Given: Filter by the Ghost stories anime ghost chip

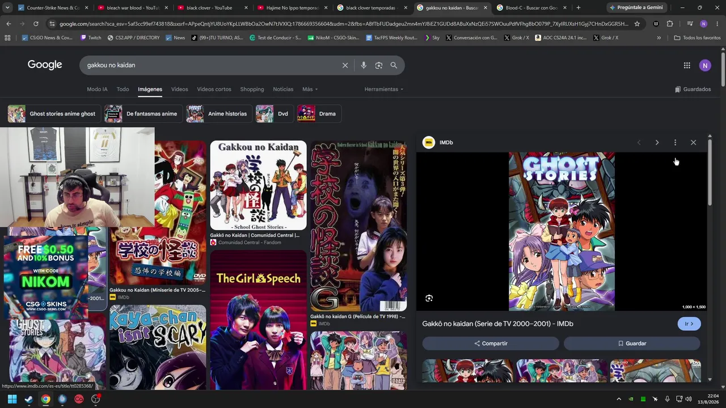Looking at the screenshot, I should pyautogui.click(x=54, y=114).
